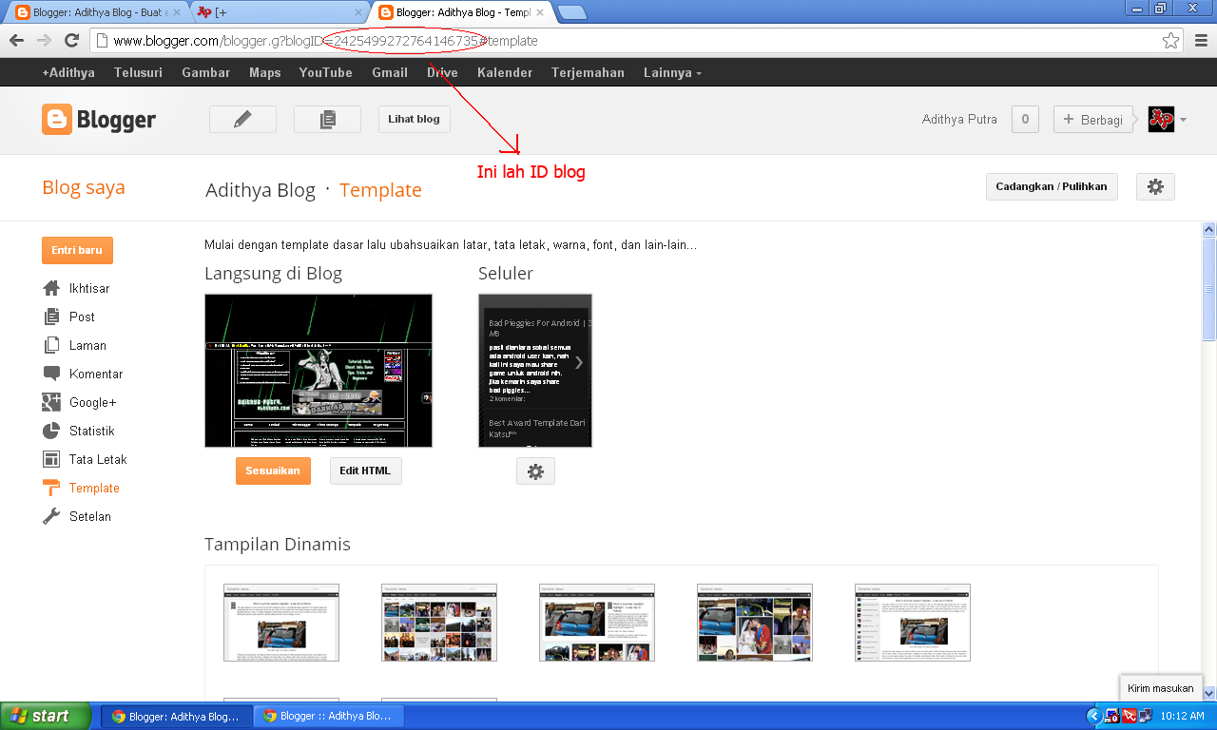
Task: Click the Statistik pie chart icon
Action: pyautogui.click(x=51, y=431)
